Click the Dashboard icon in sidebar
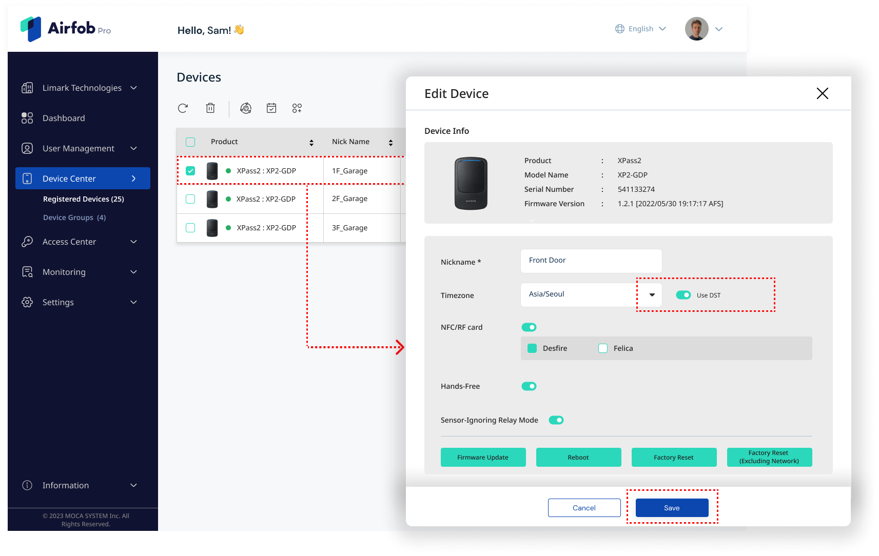 click(x=27, y=118)
